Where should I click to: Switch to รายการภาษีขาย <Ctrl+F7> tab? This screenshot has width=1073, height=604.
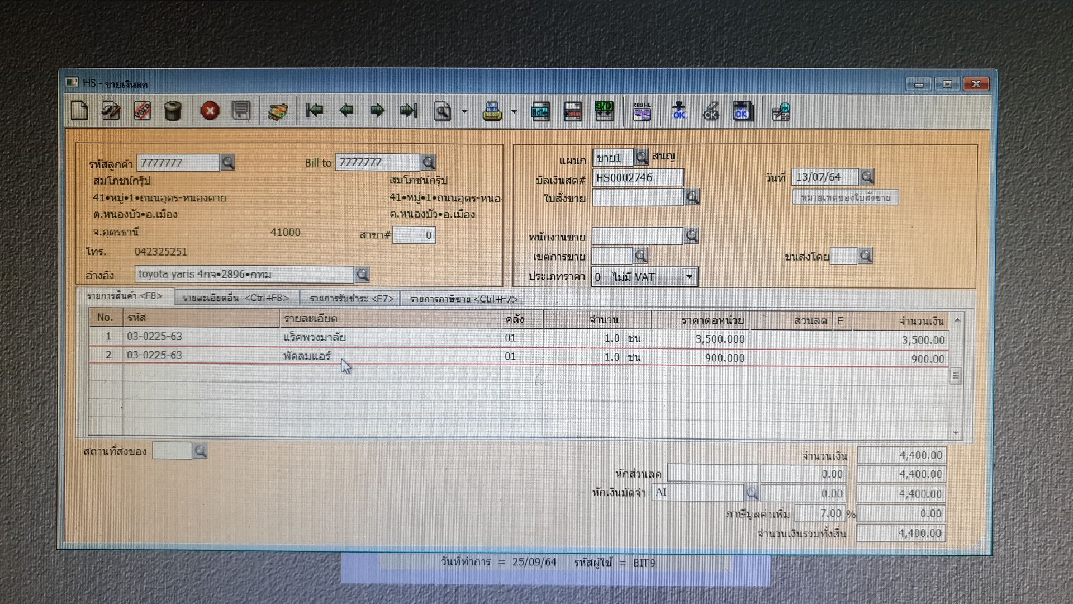click(x=463, y=299)
